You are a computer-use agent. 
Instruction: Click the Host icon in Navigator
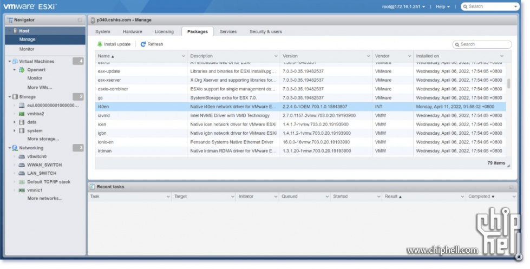15,31
